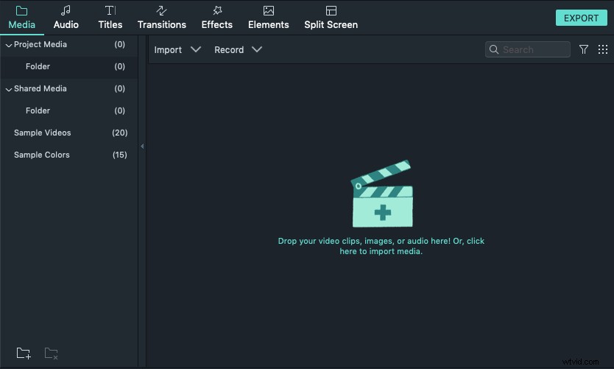Collapse the Project Media tree chevron
The height and width of the screenshot is (369, 614).
(9, 46)
